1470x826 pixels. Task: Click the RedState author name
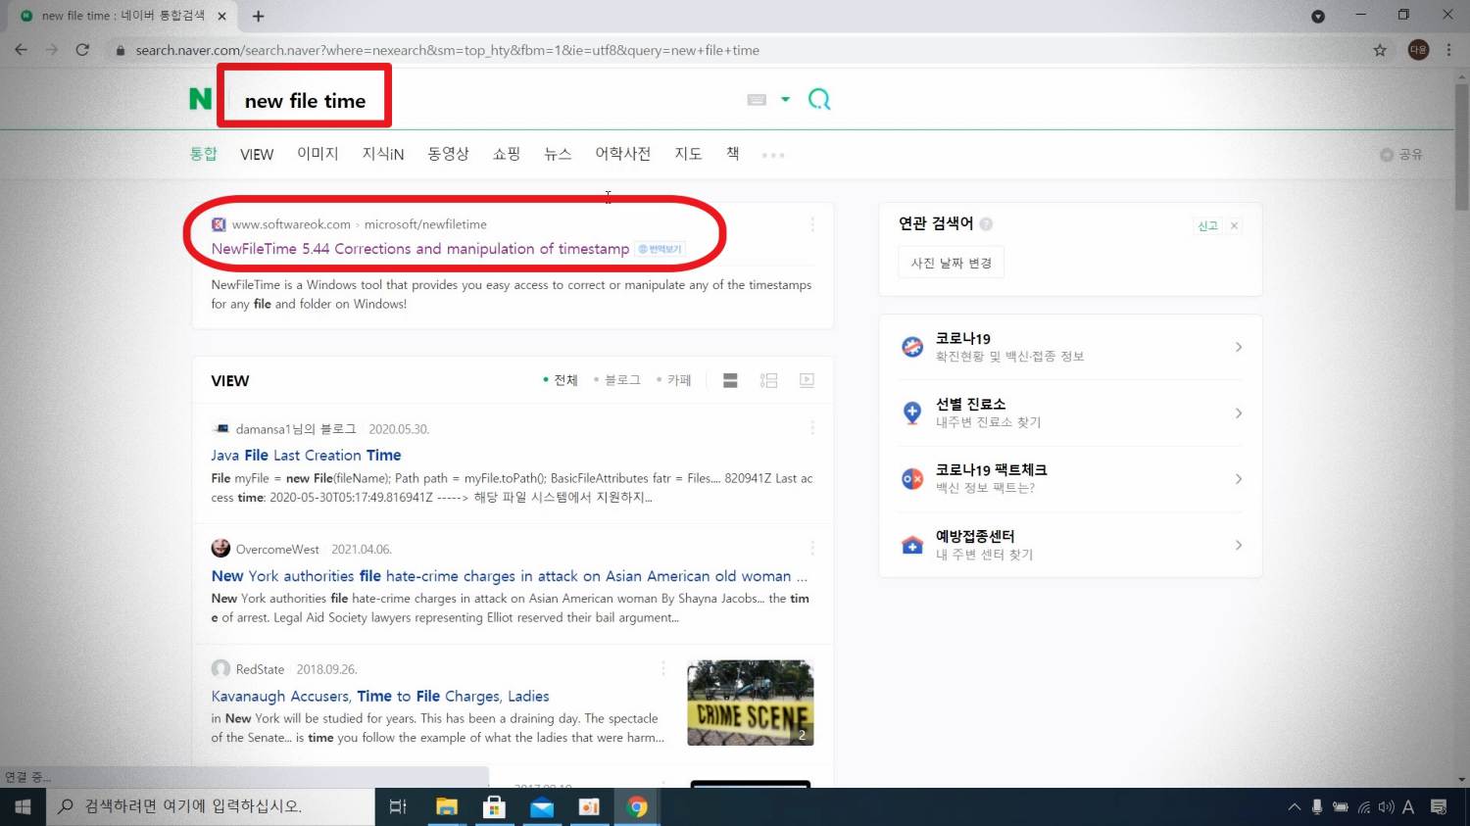point(260,669)
